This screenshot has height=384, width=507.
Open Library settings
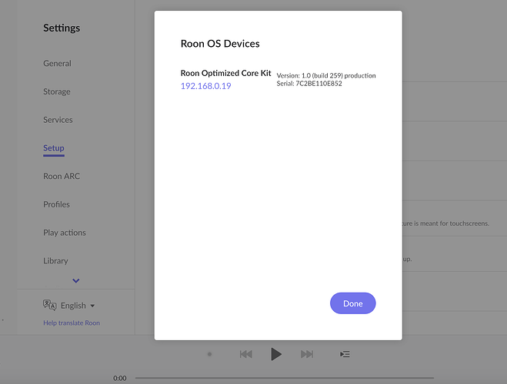[55, 260]
